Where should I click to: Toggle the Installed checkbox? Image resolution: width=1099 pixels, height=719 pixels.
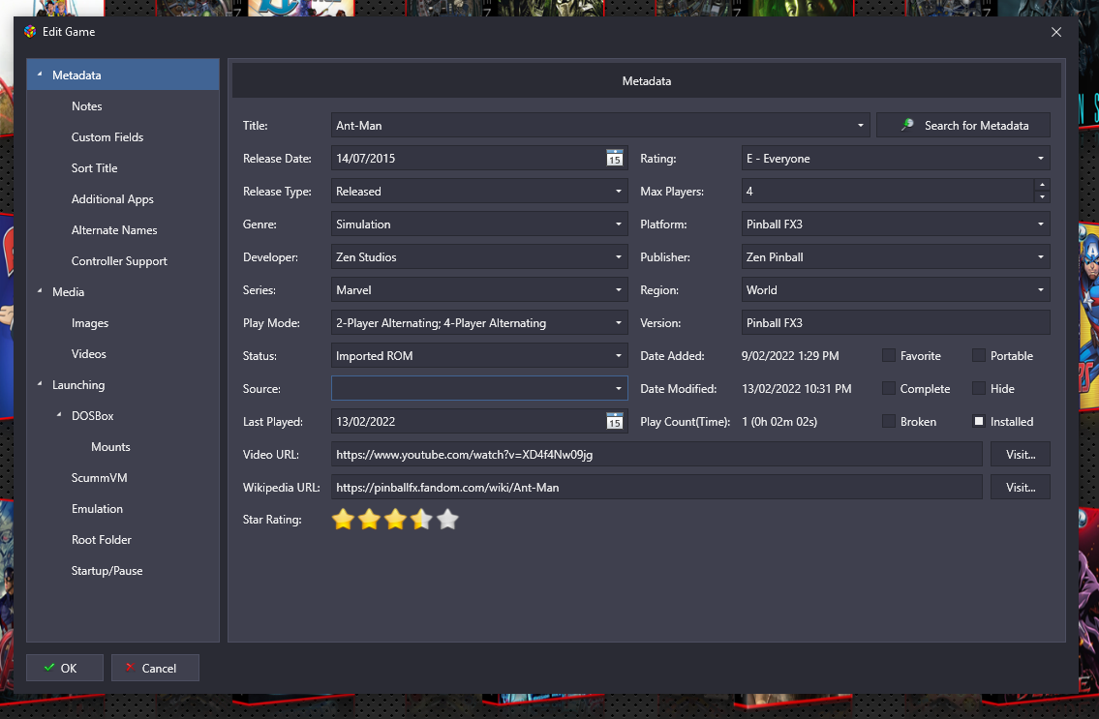click(978, 421)
